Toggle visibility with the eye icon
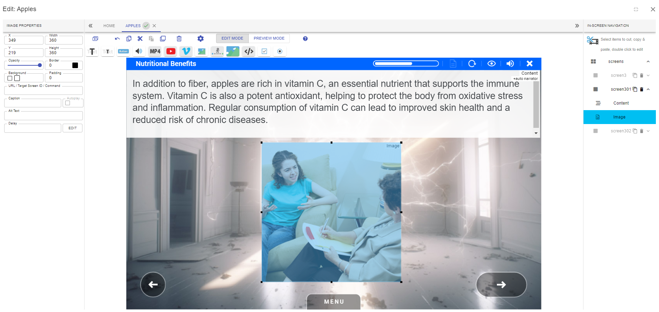Image resolution: width=659 pixels, height=312 pixels. pos(491,64)
